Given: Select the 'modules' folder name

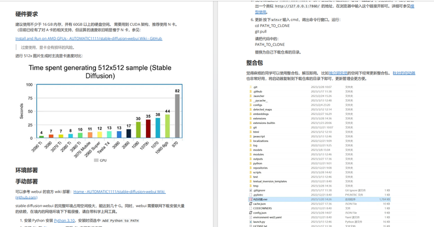Looking at the screenshot, I should (258, 154).
